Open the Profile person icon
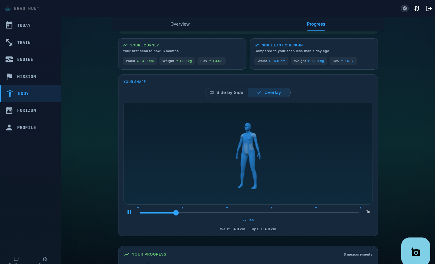This screenshot has width=435, height=264. pyautogui.click(x=9, y=127)
